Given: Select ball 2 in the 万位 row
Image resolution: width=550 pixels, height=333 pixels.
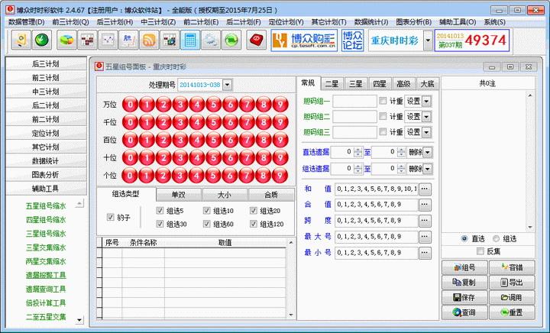Looking at the screenshot, I should point(163,104).
